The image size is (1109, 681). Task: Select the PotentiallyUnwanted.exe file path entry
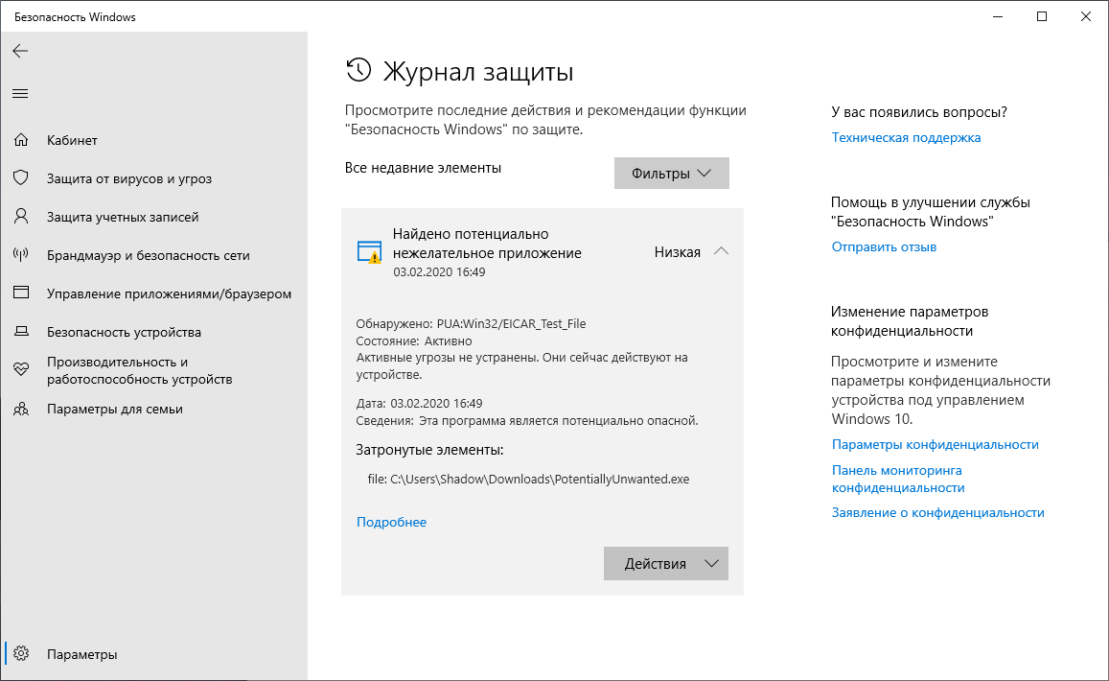pyautogui.click(x=528, y=477)
